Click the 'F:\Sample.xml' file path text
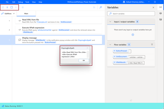This screenshot has width=164, height=109. (x=42, y=22)
